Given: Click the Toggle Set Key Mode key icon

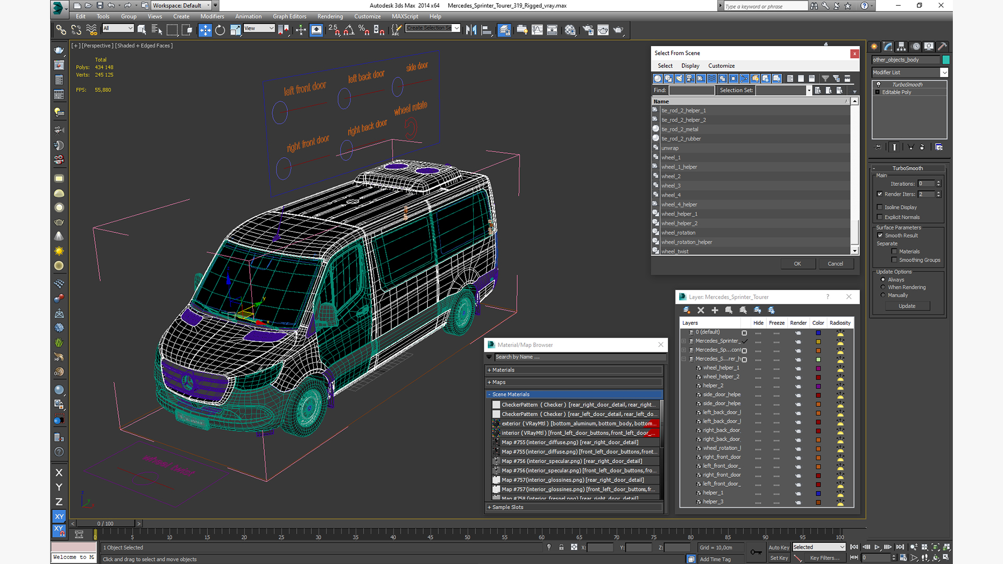Looking at the screenshot, I should [x=755, y=552].
